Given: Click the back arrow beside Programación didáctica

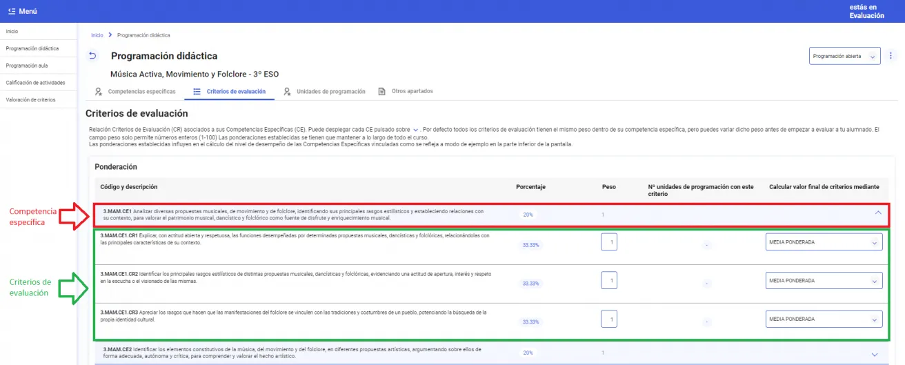Looking at the screenshot, I should coord(92,56).
